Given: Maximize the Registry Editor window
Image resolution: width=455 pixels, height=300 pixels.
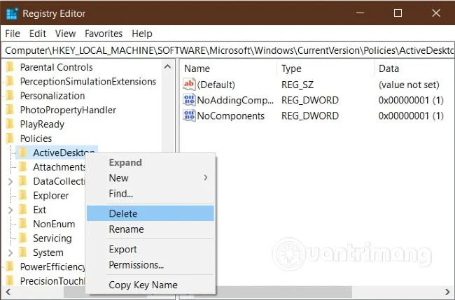Looking at the screenshot, I should point(398,13).
